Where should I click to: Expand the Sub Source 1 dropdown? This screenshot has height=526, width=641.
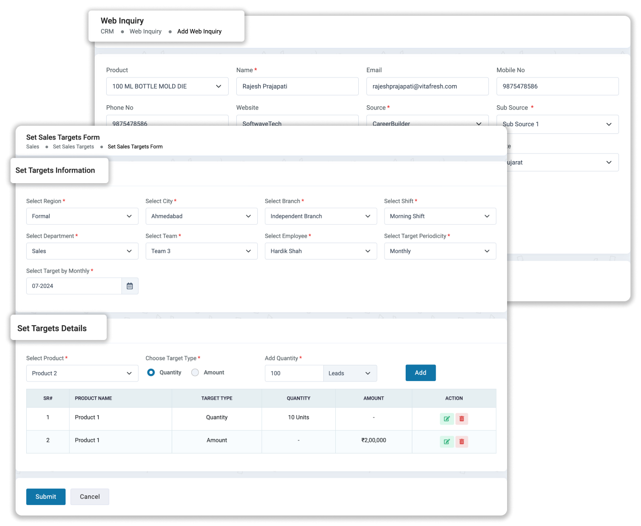(x=557, y=124)
